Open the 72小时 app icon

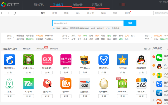point(28,84)
